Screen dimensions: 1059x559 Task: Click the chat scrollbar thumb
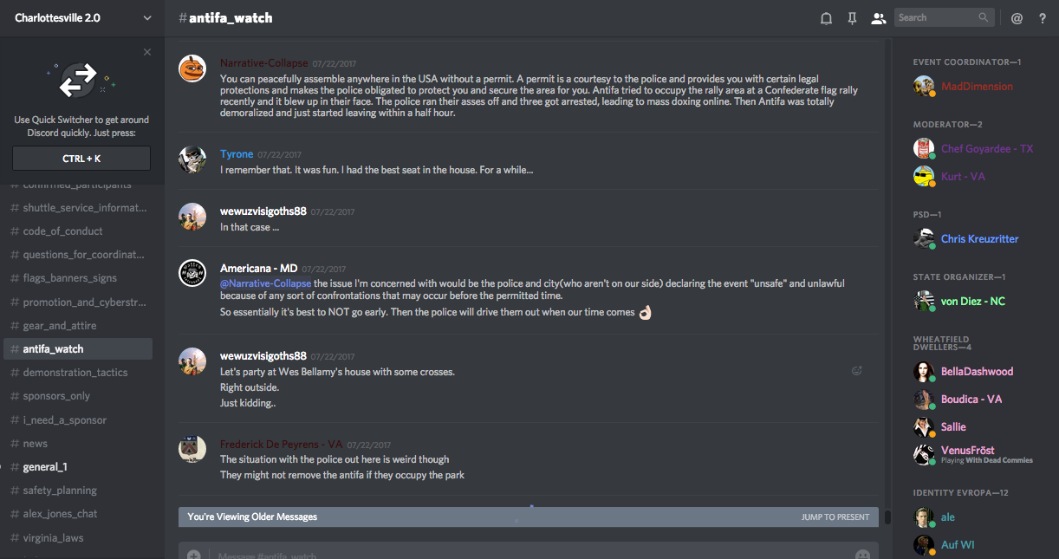887,517
